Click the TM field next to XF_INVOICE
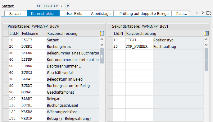 (x=67, y=6)
